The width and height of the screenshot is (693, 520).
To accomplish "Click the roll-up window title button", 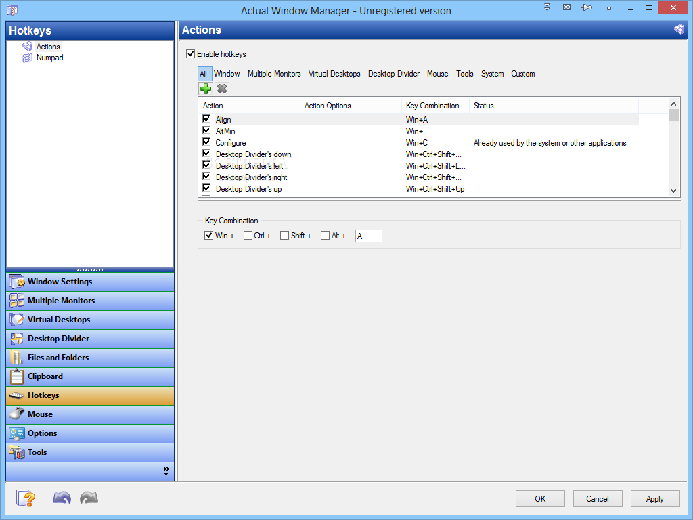I will tap(547, 7).
